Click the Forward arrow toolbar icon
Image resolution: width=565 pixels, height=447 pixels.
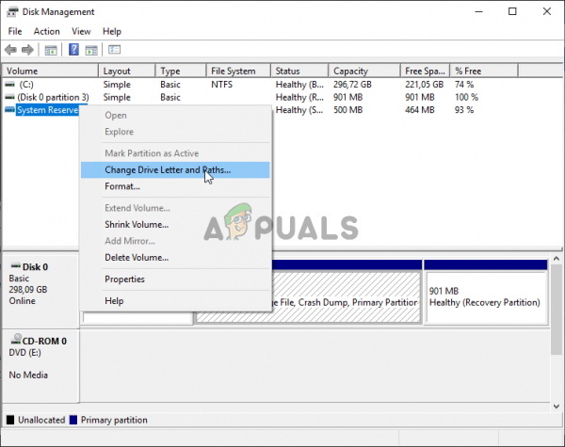point(27,50)
